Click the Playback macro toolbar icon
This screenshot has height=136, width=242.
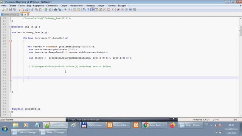coord(126,9)
